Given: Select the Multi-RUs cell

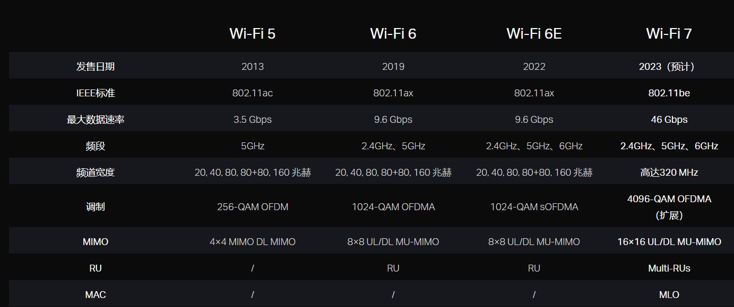Looking at the screenshot, I should click(669, 268).
